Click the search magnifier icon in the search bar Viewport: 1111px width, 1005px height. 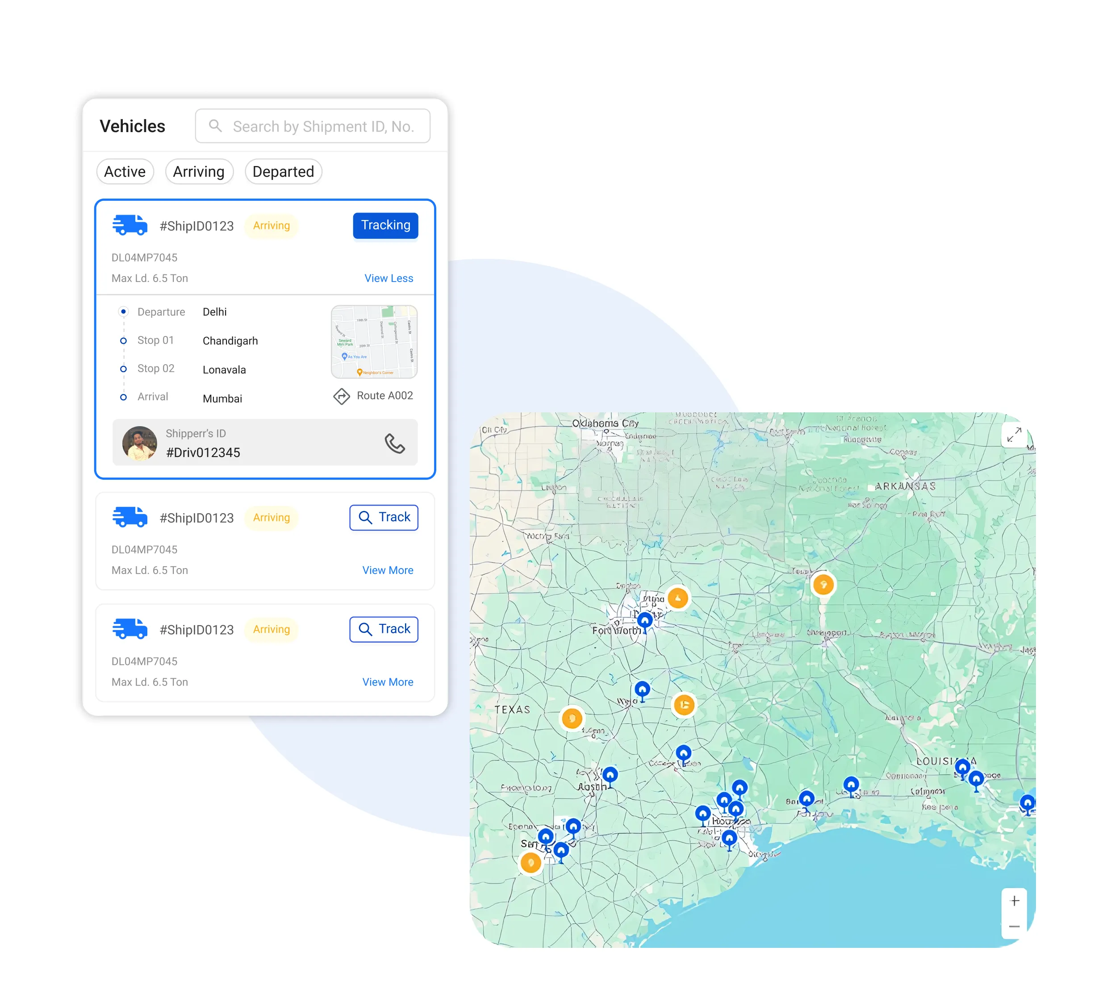click(216, 125)
